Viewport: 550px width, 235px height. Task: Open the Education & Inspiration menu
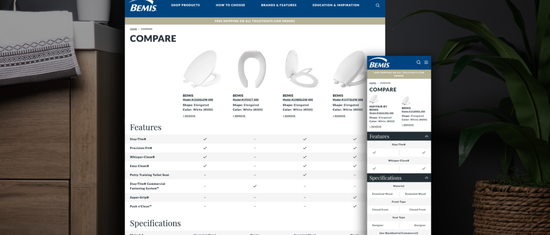[336, 5]
